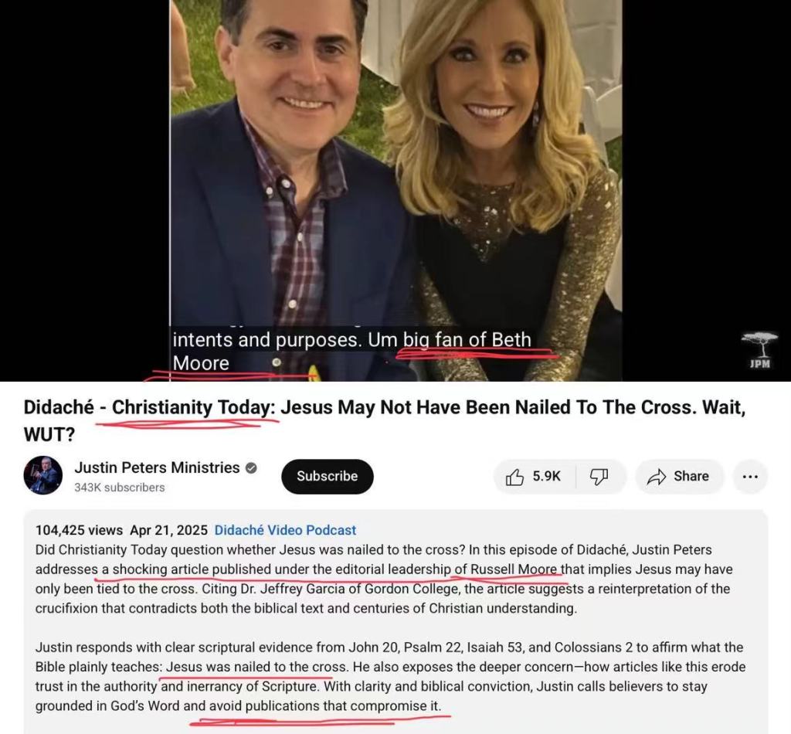Subscribe to Justin Peters Ministries
Image resolution: width=791 pixels, height=734 pixels.
[328, 476]
